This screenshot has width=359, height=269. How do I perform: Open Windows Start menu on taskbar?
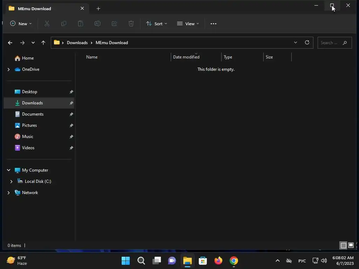(x=126, y=261)
